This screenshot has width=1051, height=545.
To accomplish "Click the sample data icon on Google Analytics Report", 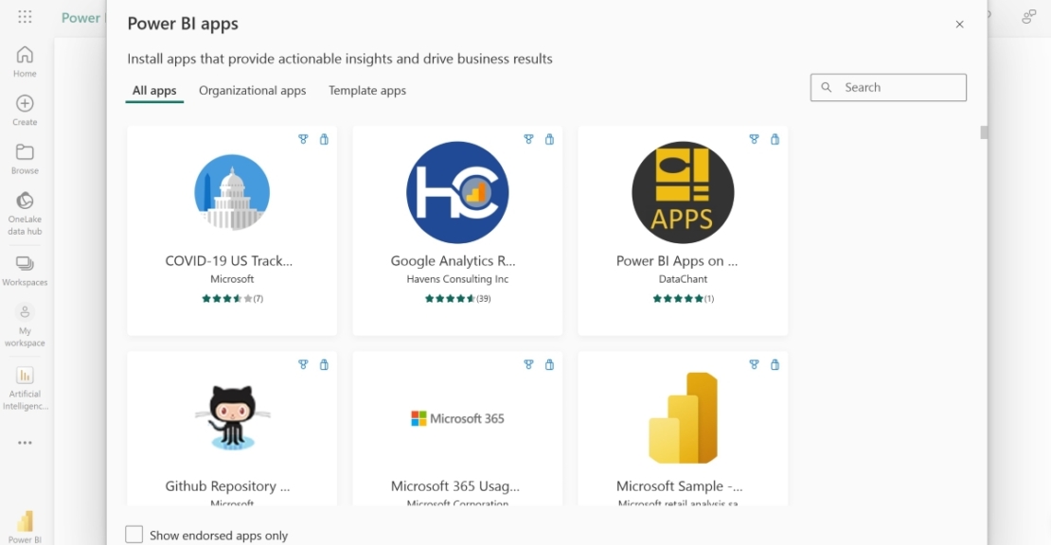I will coord(549,139).
